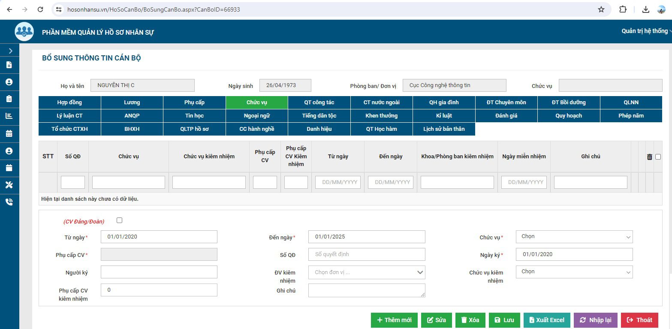
Task: Open the document file icon in sidebar
Action: click(x=9, y=65)
